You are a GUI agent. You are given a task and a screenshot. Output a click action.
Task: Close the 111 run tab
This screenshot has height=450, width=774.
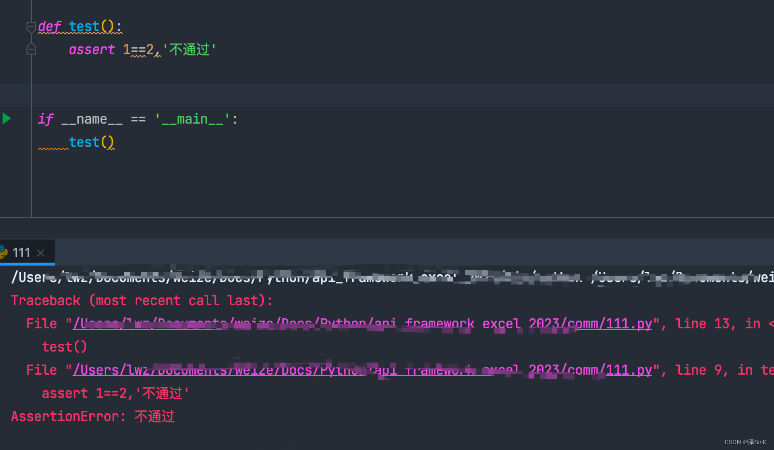(x=41, y=253)
